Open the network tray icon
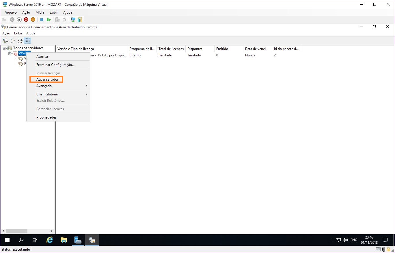395x253 pixels. [x=338, y=240]
